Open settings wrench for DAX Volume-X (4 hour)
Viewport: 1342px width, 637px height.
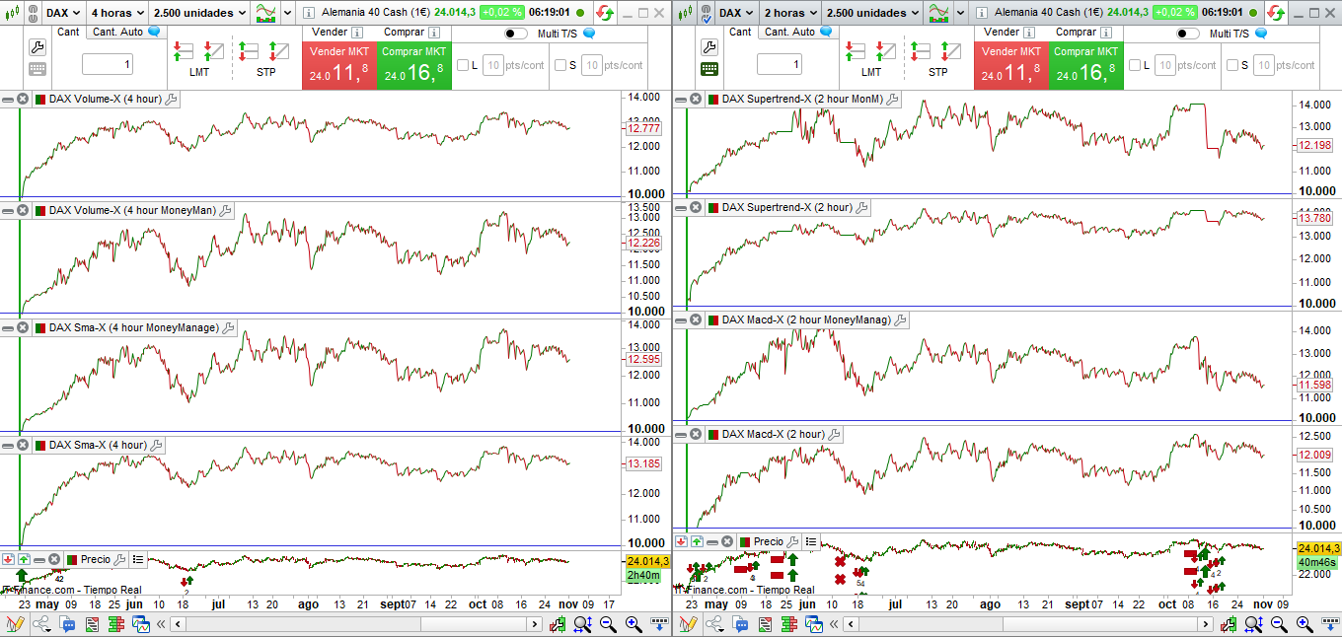click(x=171, y=100)
